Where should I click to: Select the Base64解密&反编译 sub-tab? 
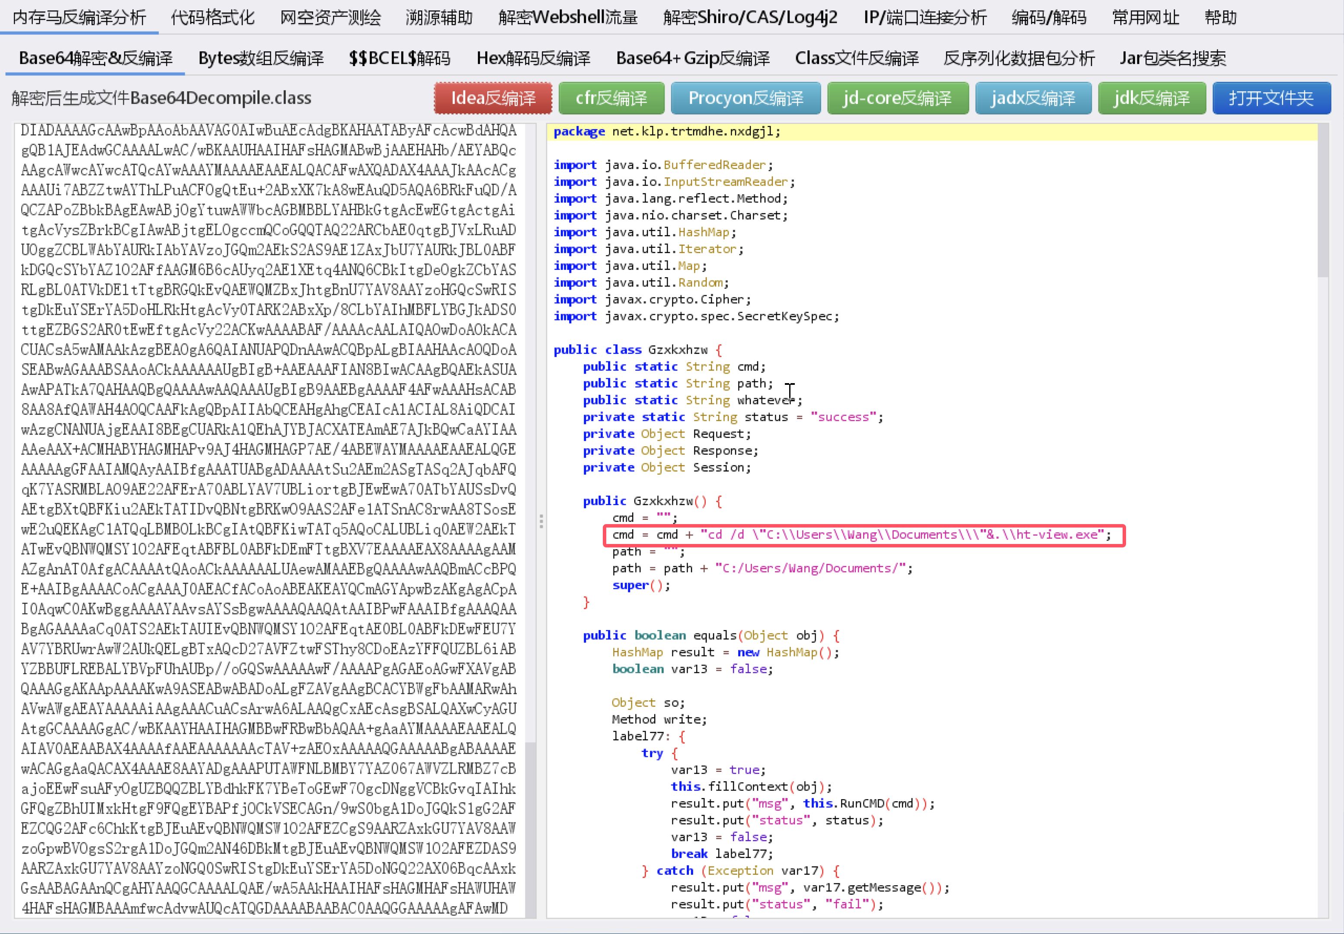(96, 58)
